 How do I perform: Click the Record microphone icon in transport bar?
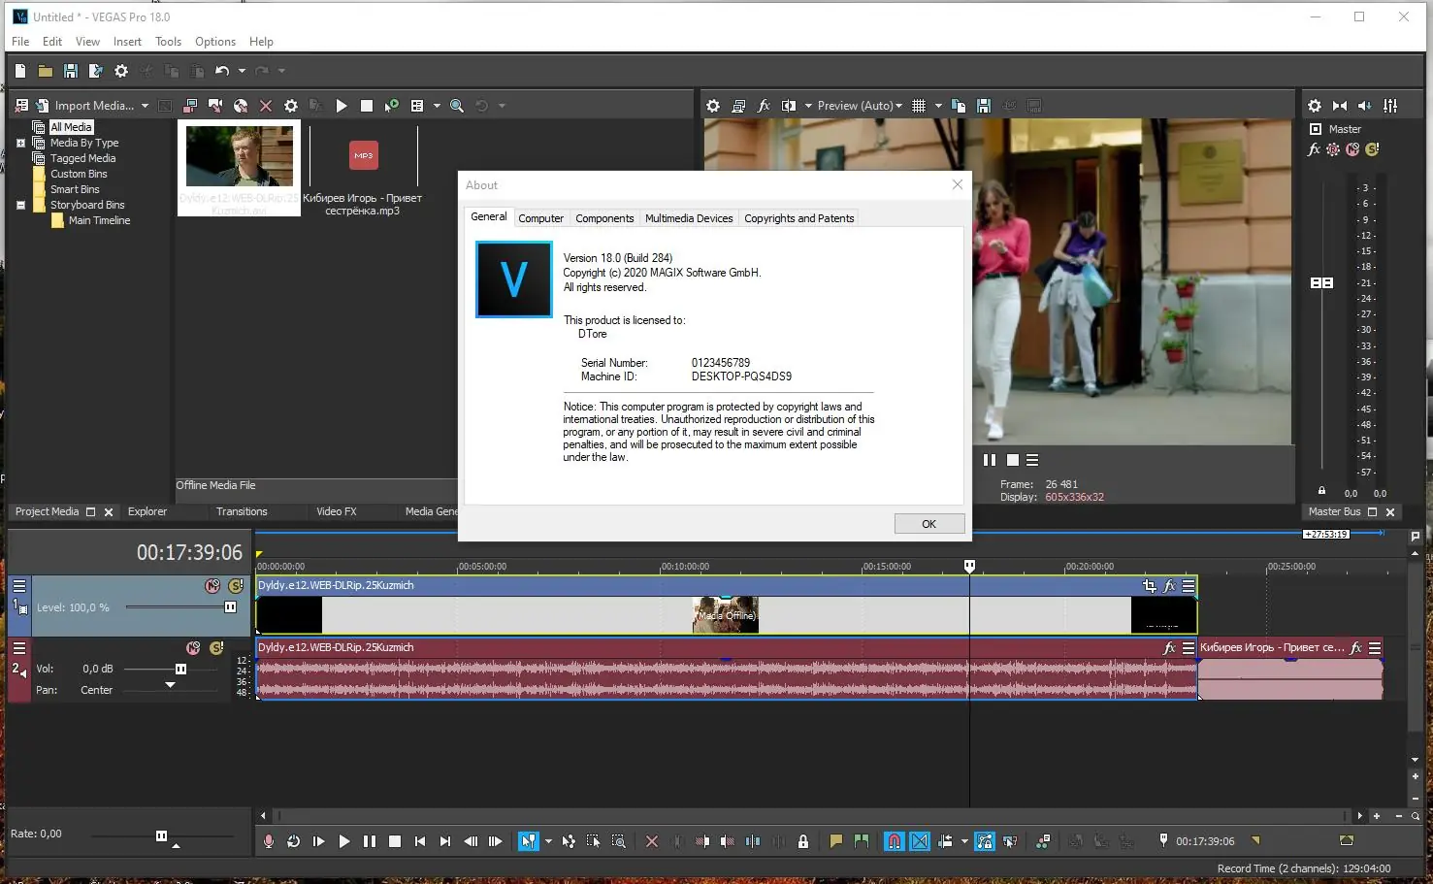point(269,841)
